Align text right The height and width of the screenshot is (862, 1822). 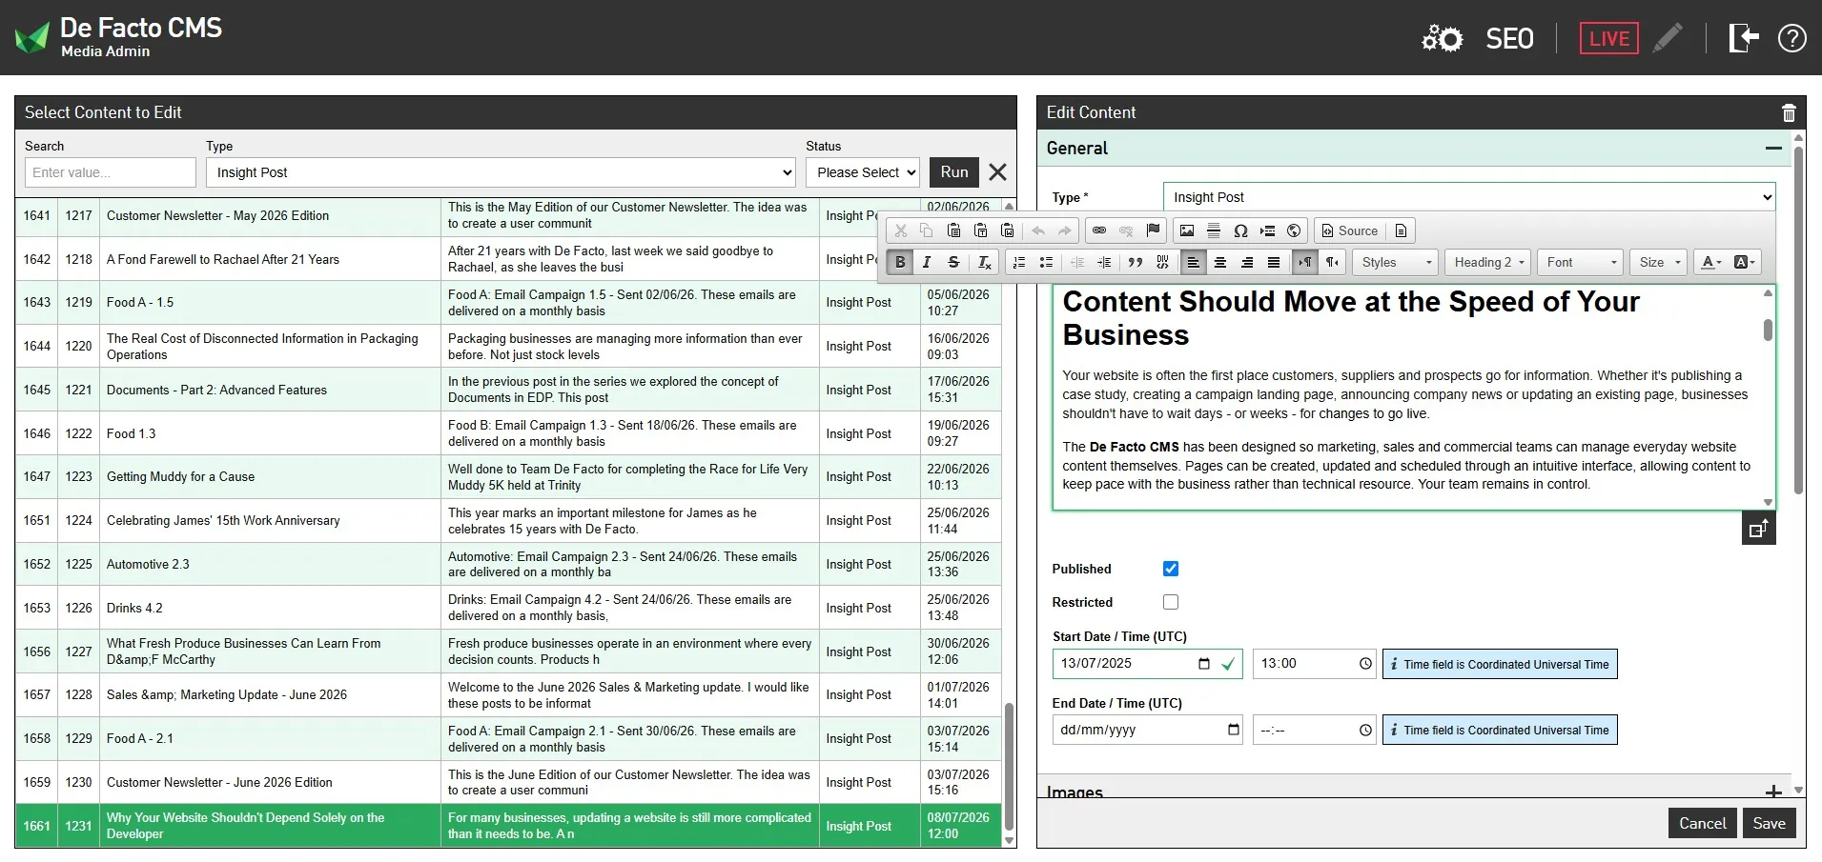[1247, 263]
